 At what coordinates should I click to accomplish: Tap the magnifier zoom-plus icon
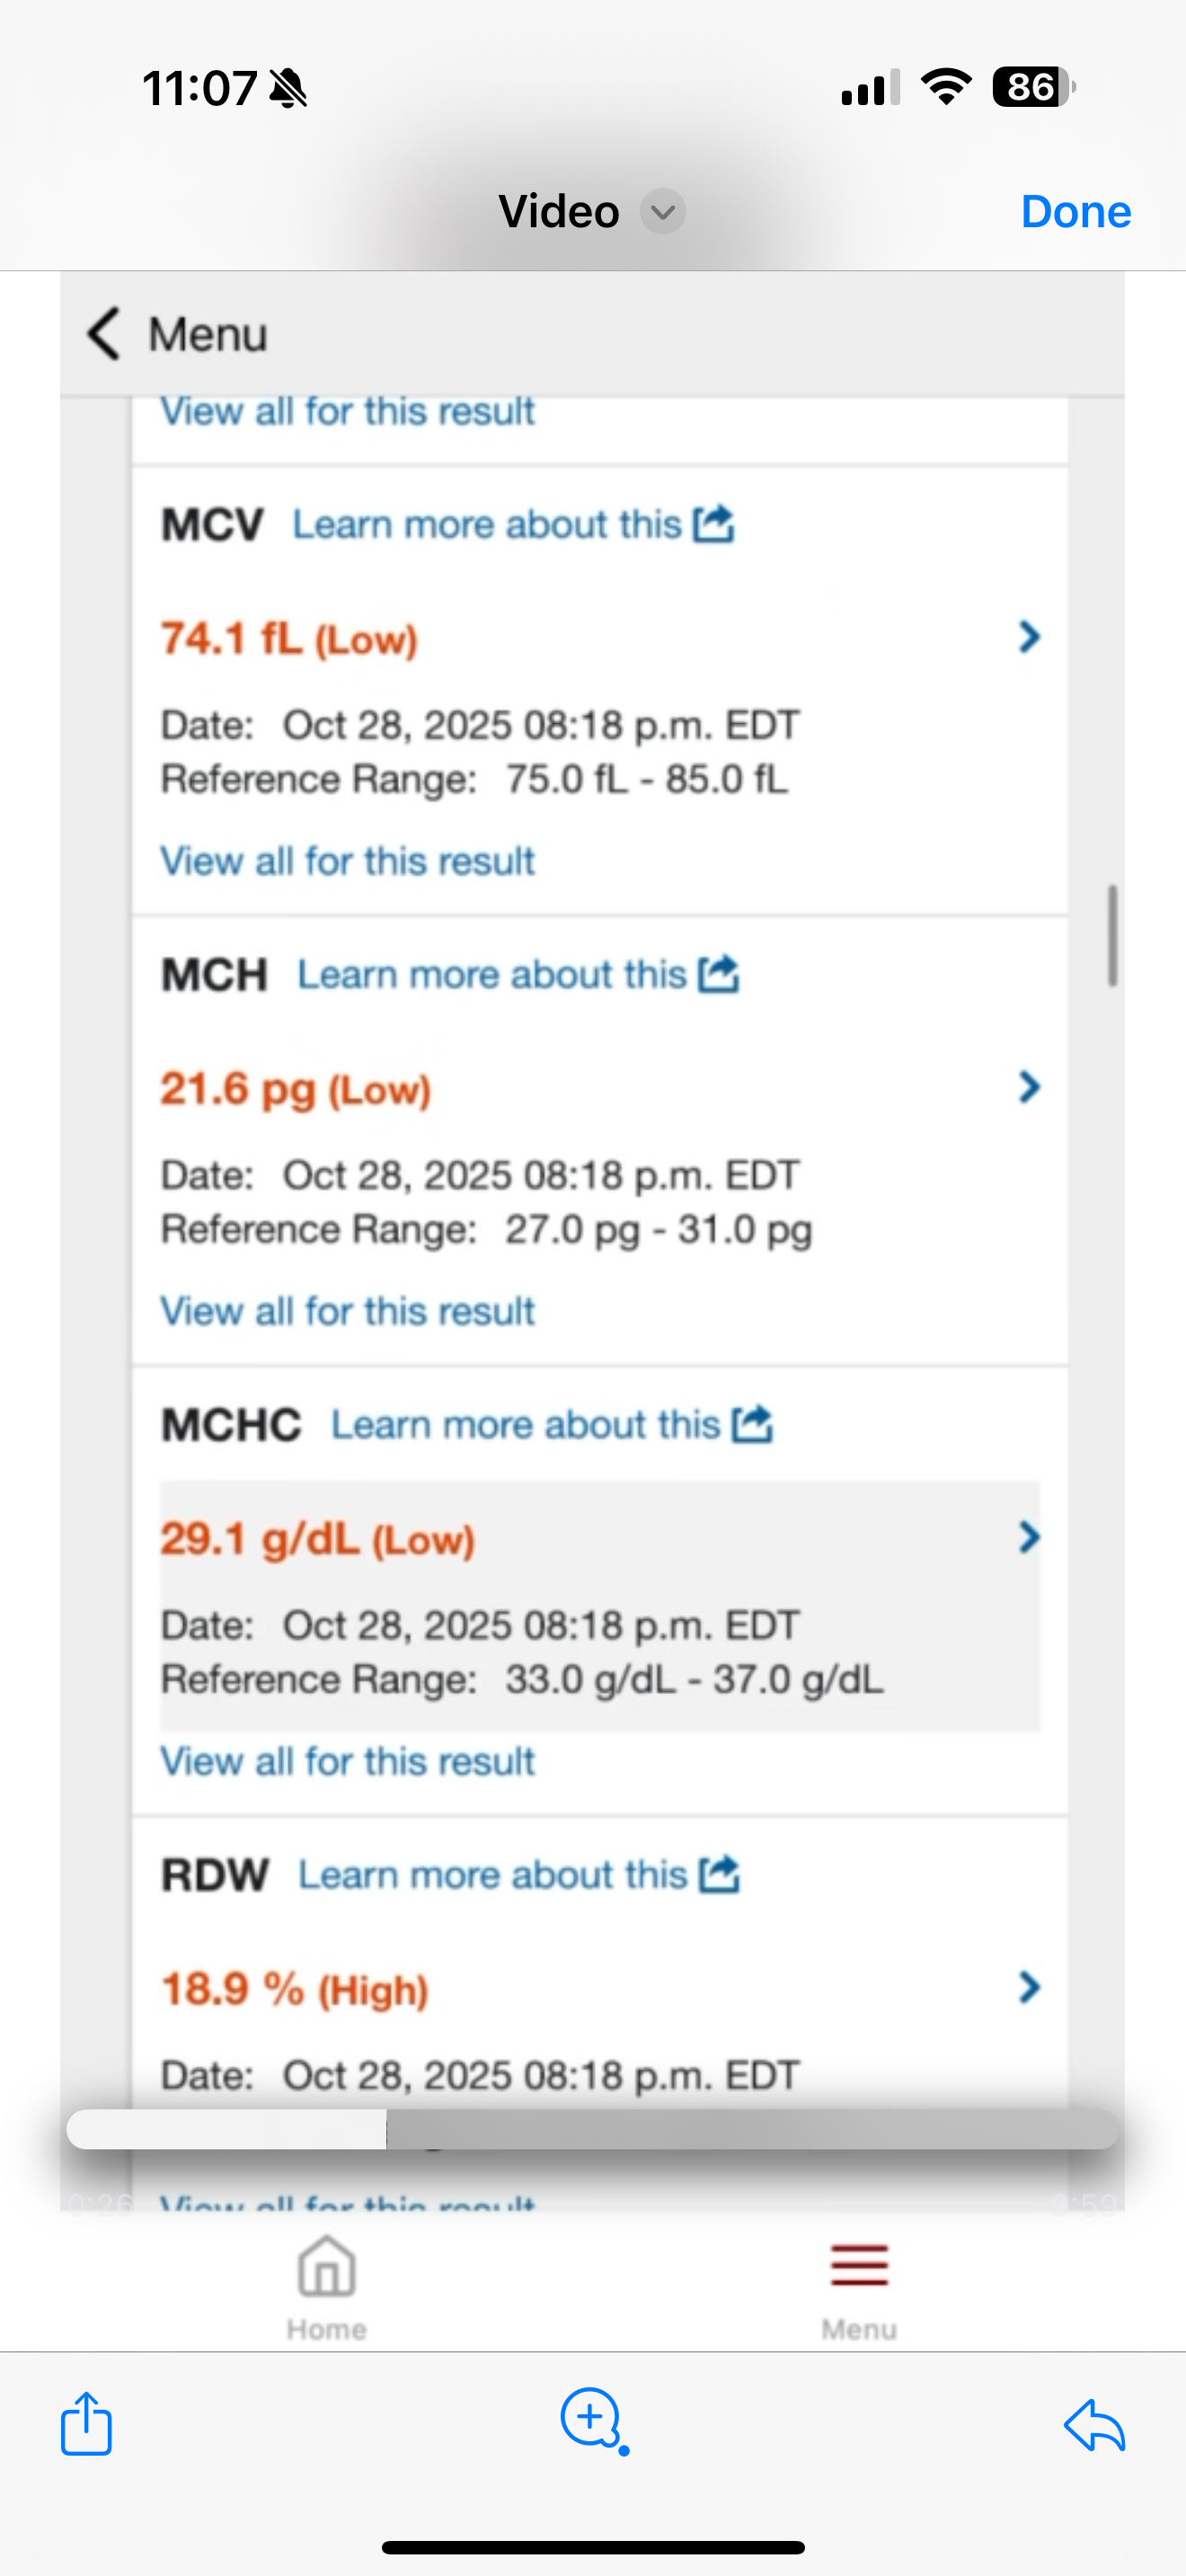coord(592,2420)
